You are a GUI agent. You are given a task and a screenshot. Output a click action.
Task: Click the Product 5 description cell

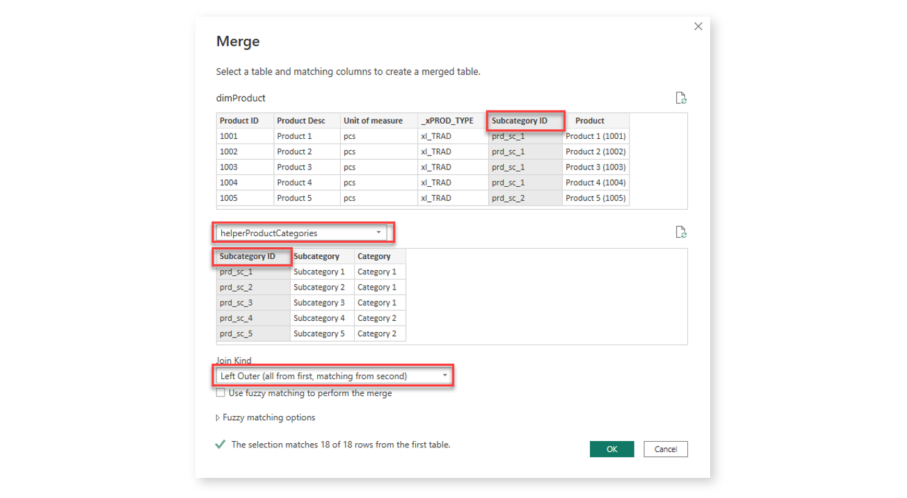(307, 198)
